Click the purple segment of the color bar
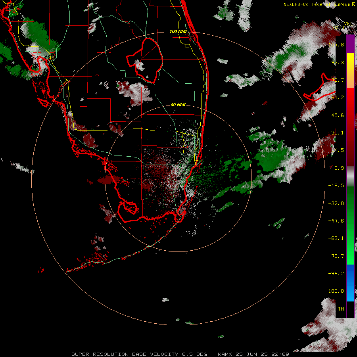This screenshot has width=357, height=357. 350,44
